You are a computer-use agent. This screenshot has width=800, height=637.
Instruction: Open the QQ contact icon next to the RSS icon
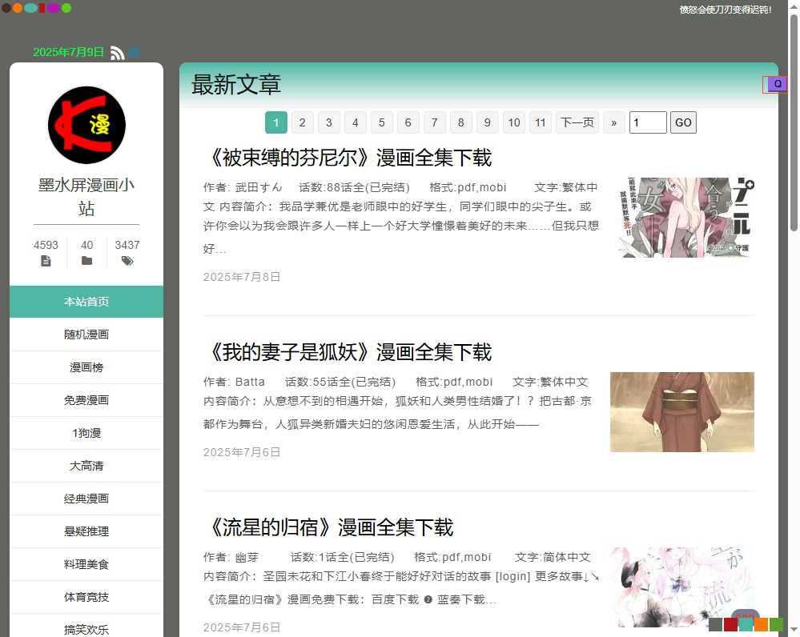[134, 52]
